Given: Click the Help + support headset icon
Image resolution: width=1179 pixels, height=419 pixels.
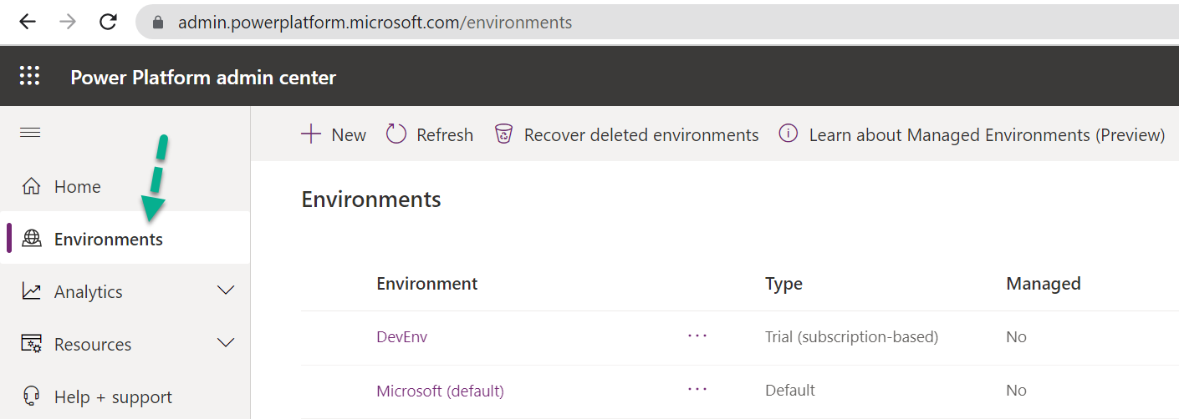Looking at the screenshot, I should [x=32, y=396].
